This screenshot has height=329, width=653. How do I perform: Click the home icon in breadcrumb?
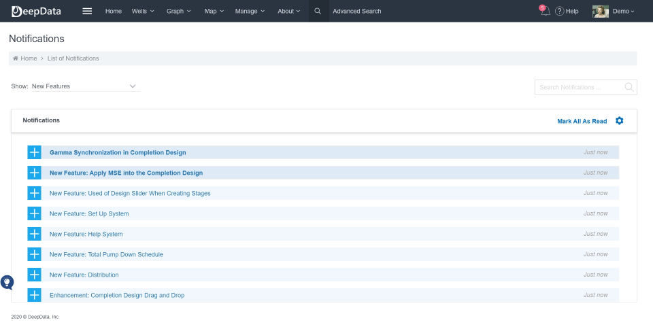pyautogui.click(x=16, y=58)
